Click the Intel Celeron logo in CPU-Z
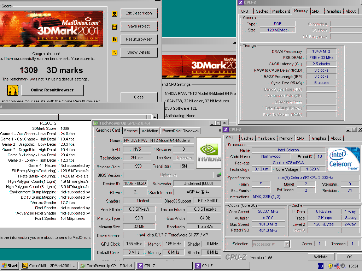 point(344,159)
